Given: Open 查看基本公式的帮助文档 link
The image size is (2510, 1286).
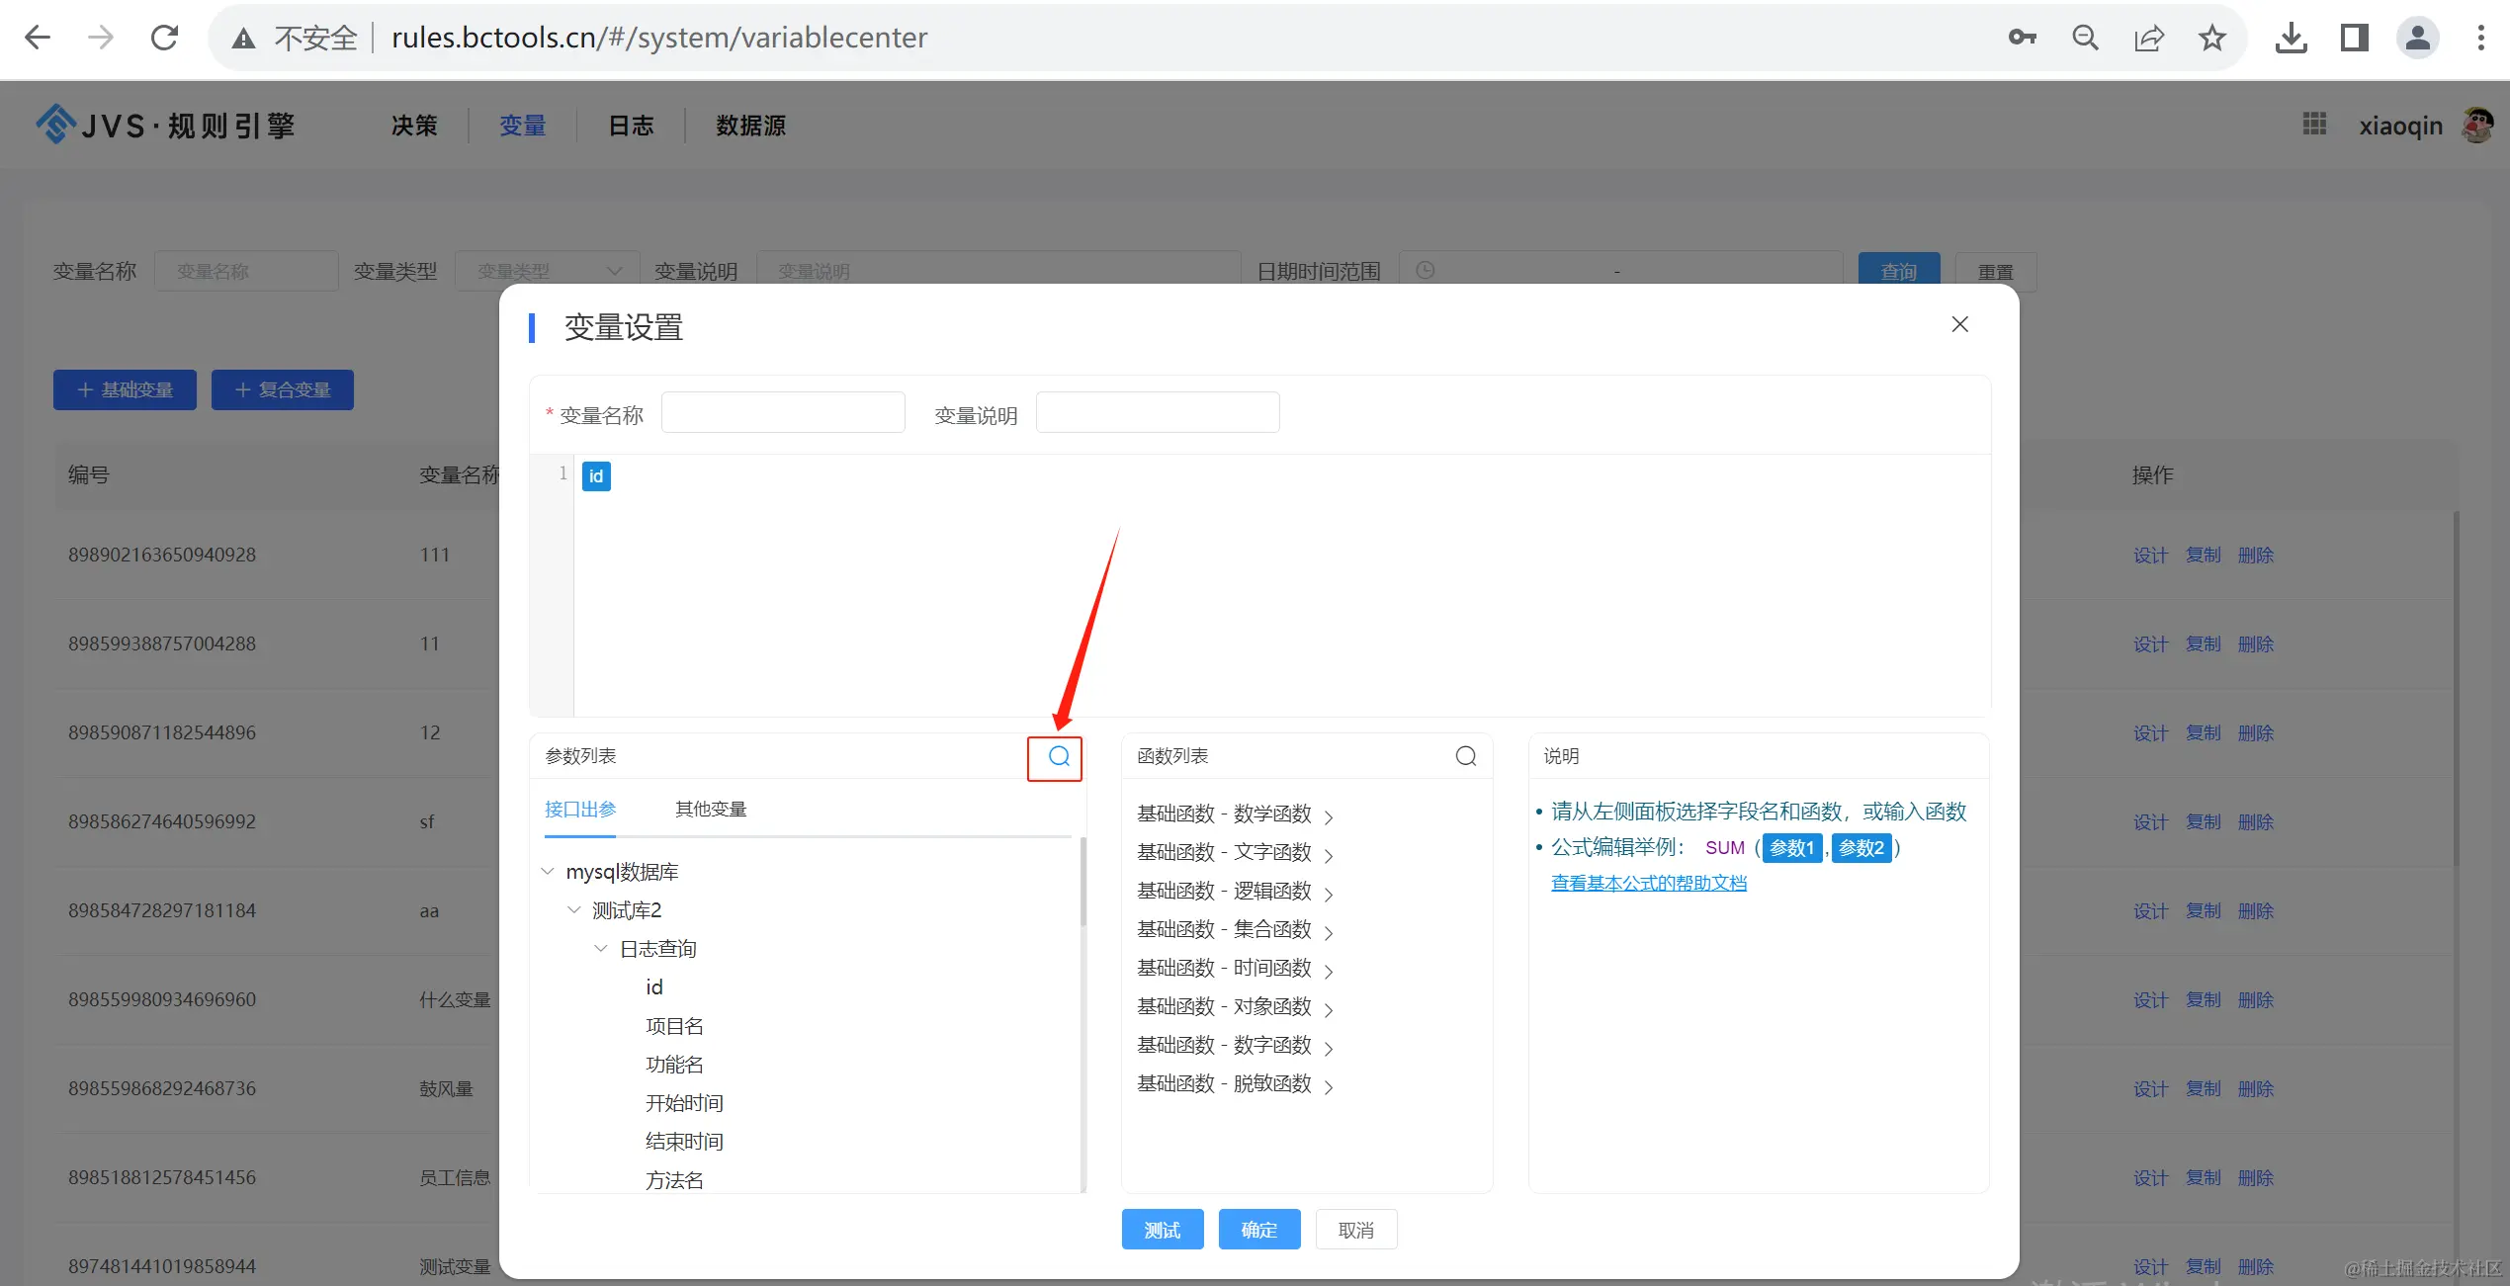Looking at the screenshot, I should [x=1648, y=883].
